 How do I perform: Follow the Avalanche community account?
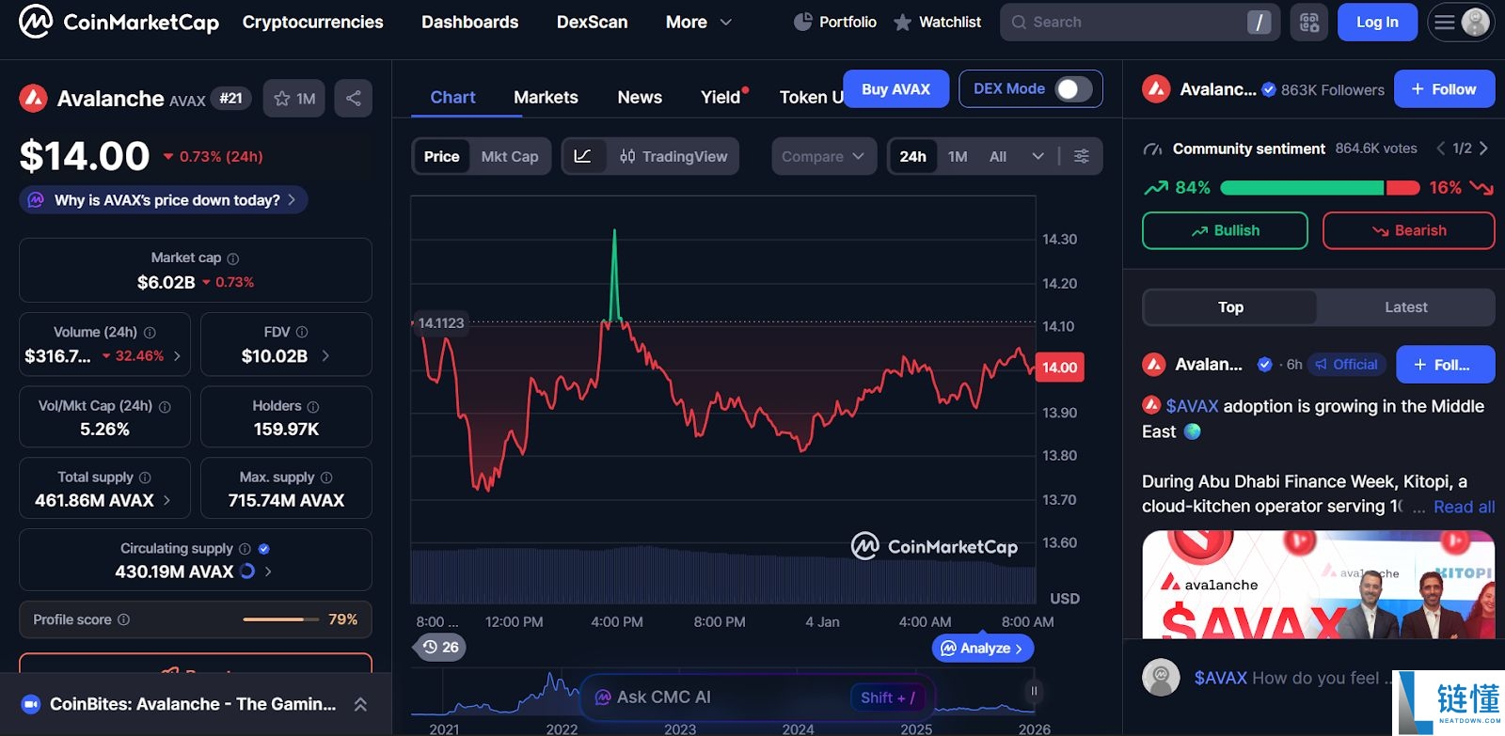pyautogui.click(x=1444, y=89)
